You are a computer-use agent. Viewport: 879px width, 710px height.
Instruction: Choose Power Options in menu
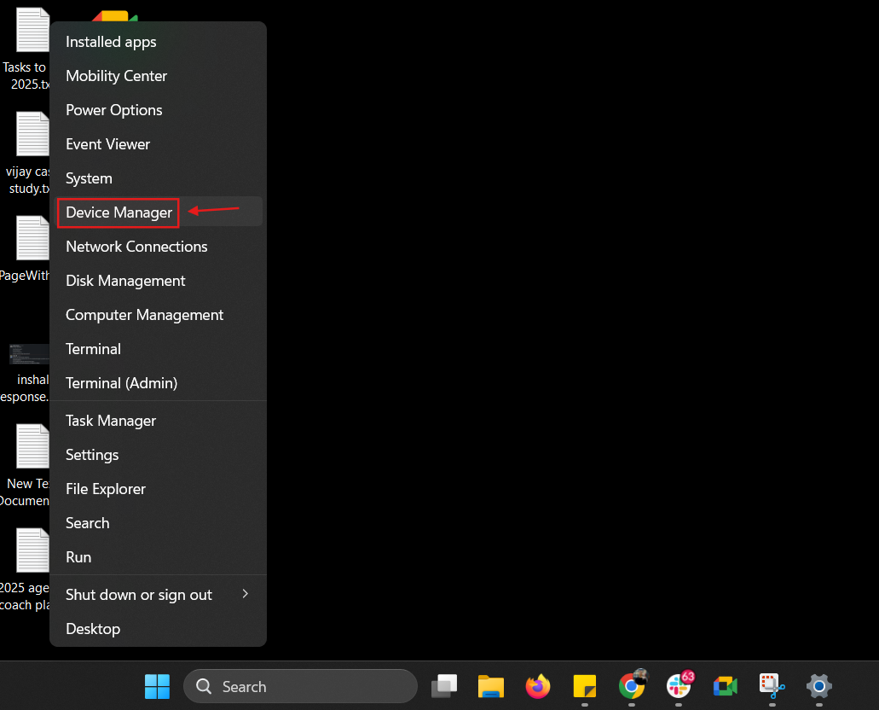tap(158, 110)
